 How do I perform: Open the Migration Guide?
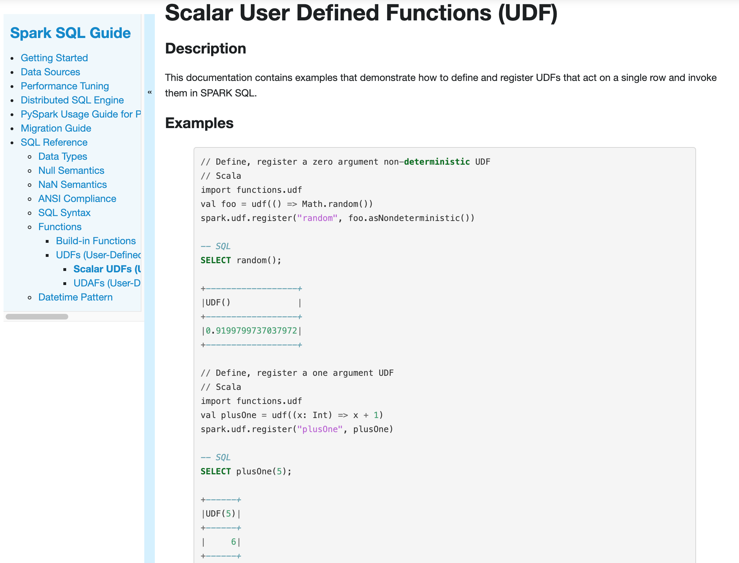click(x=56, y=128)
